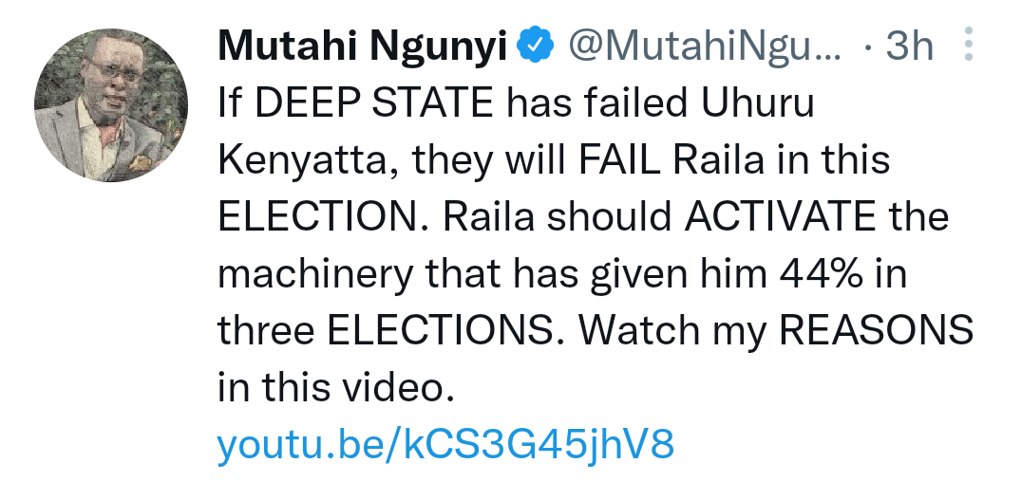Click the word FAIL in the tweet
Screen dimensions: 1021x500
tap(619, 161)
